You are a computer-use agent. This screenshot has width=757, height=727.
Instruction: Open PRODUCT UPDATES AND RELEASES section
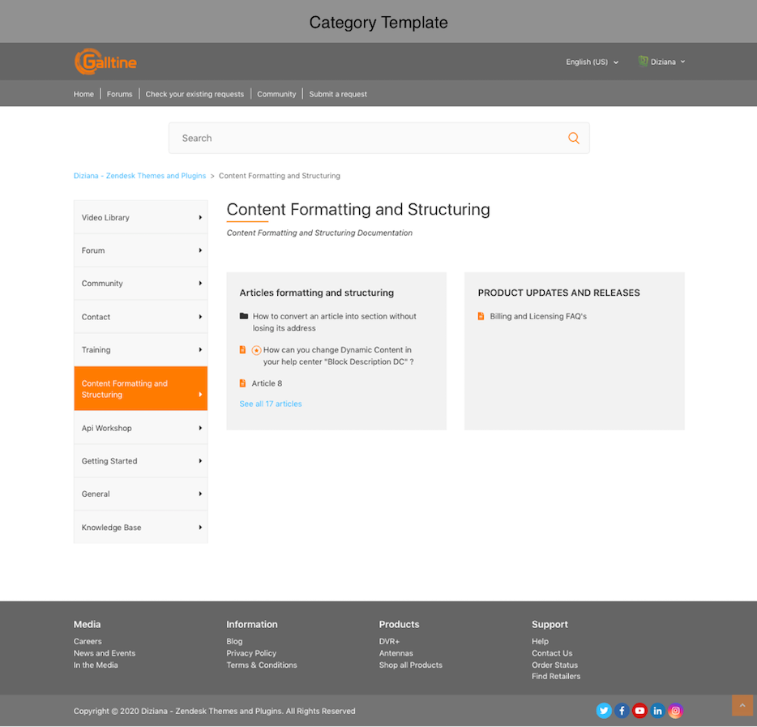coord(558,293)
